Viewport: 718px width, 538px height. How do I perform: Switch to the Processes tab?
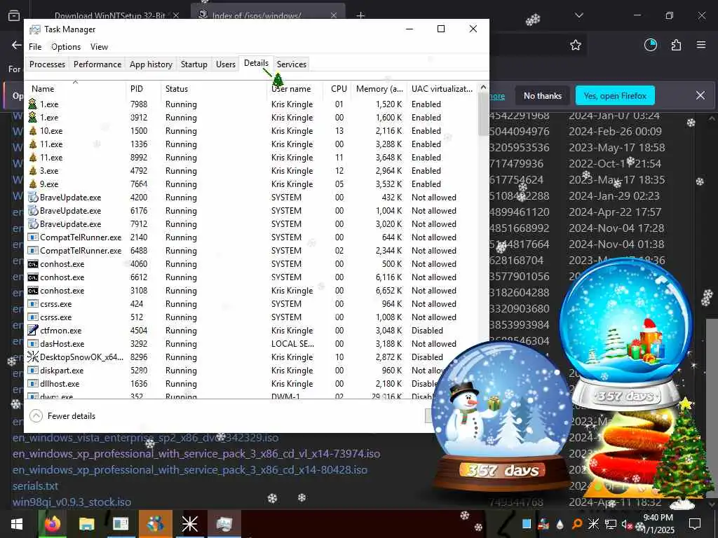(x=47, y=64)
